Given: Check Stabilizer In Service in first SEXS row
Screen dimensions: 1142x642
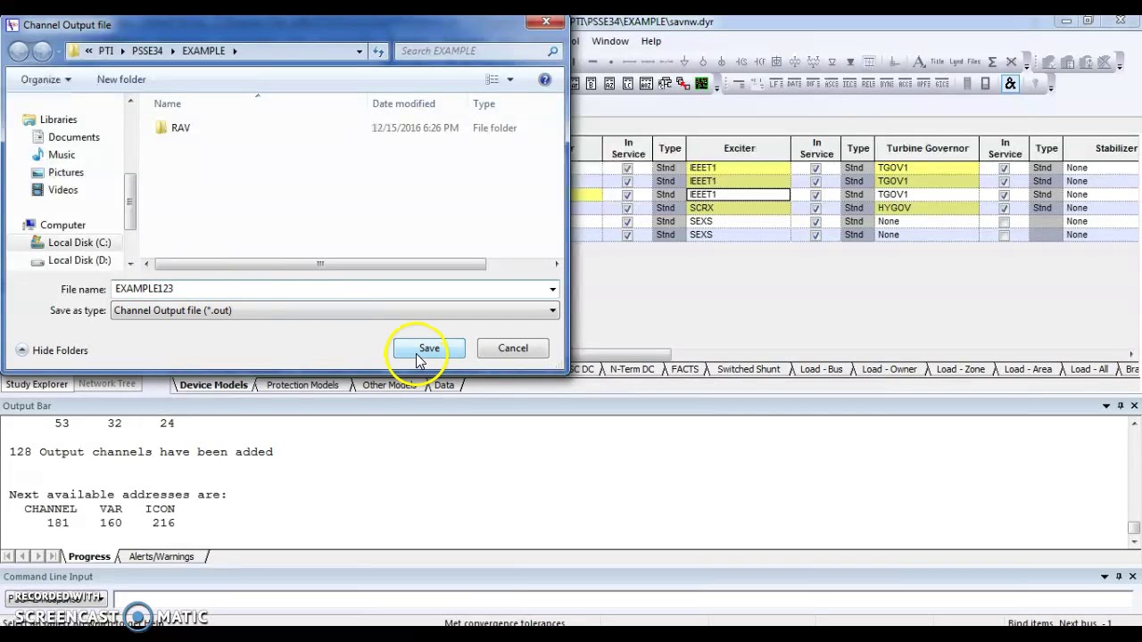Looking at the screenshot, I should 1004,221.
